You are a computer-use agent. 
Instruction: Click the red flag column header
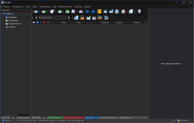click(x=44, y=22)
